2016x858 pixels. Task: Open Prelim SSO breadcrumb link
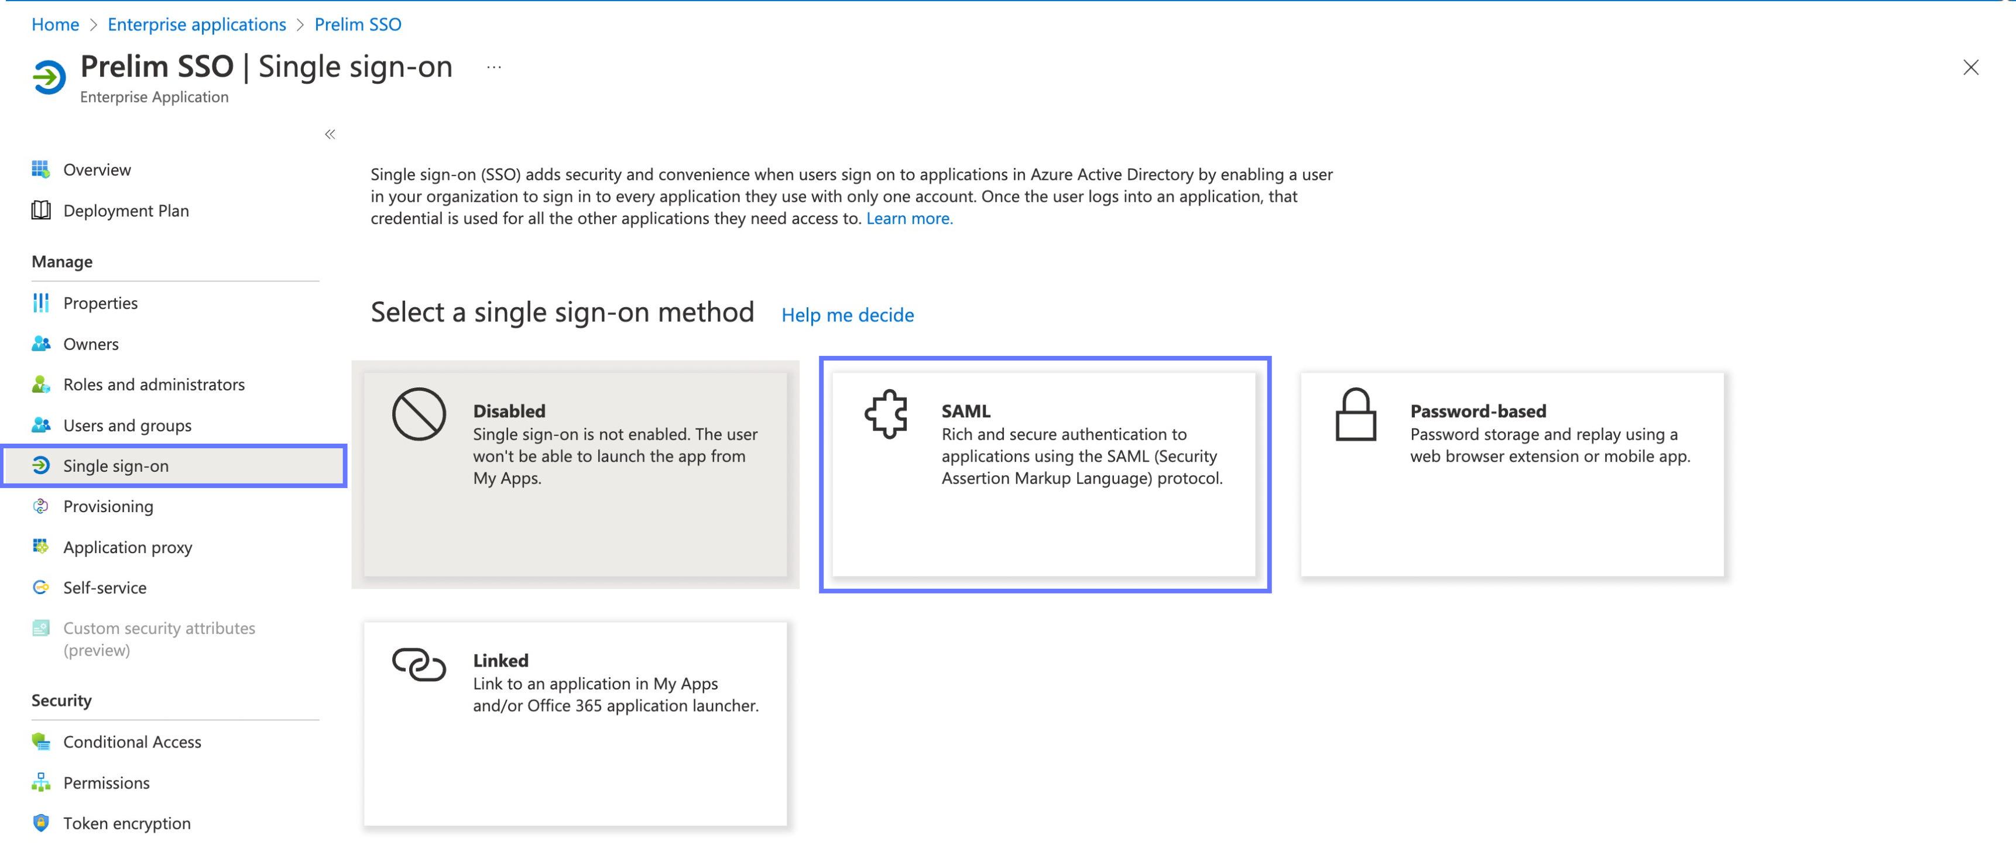coord(358,24)
